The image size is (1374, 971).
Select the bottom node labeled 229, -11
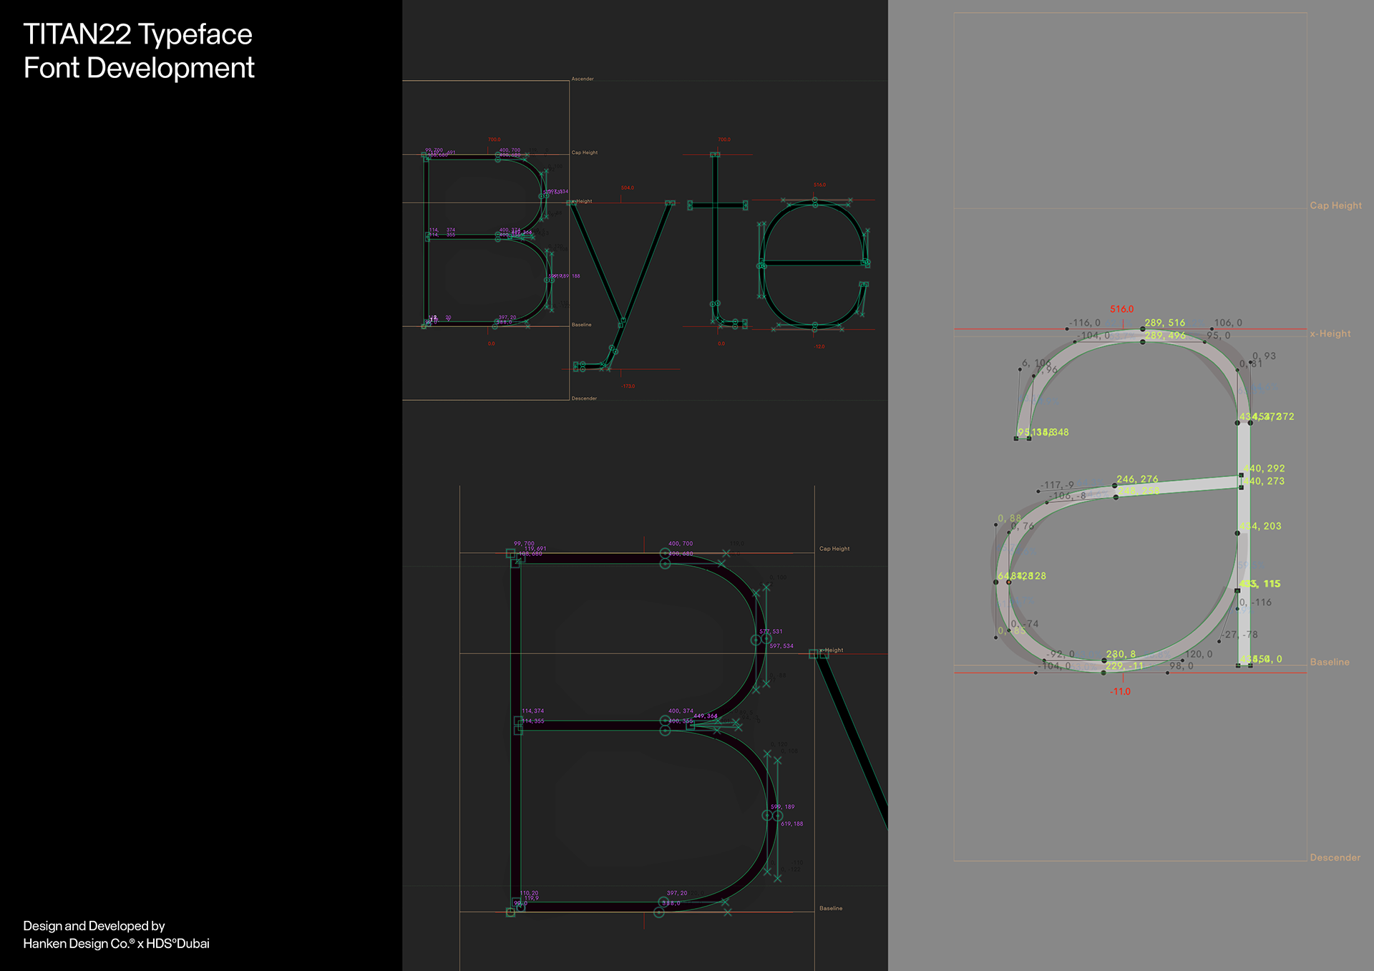pyautogui.click(x=1103, y=673)
